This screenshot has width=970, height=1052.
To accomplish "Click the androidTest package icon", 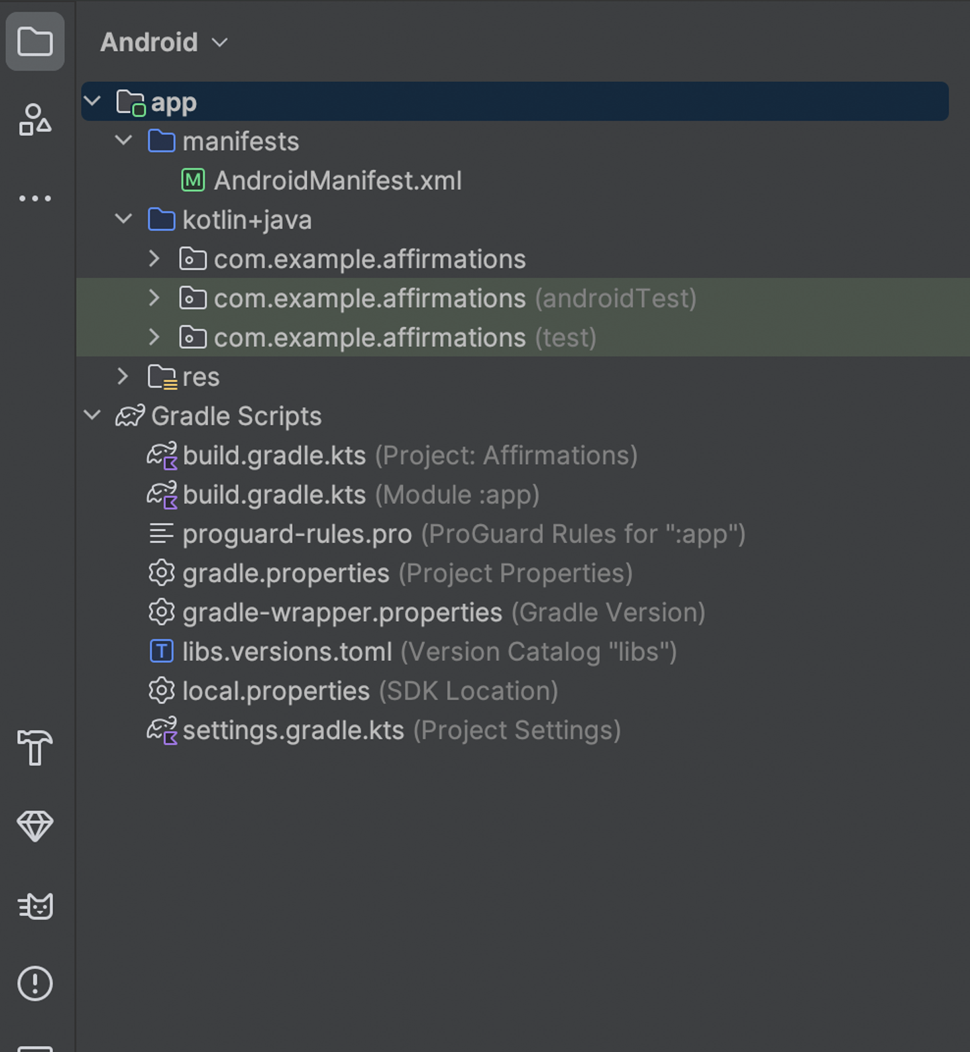I will click(x=193, y=298).
